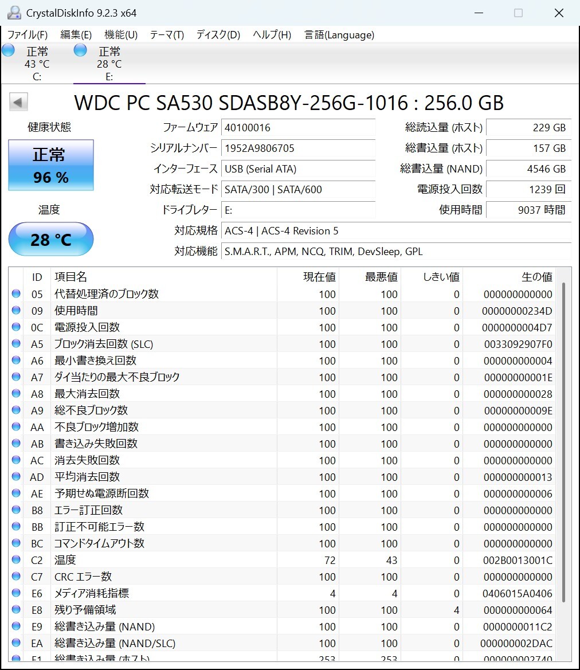
Task: Click status orb of row 05 代替処理済のブロック数
Action: coord(16,293)
